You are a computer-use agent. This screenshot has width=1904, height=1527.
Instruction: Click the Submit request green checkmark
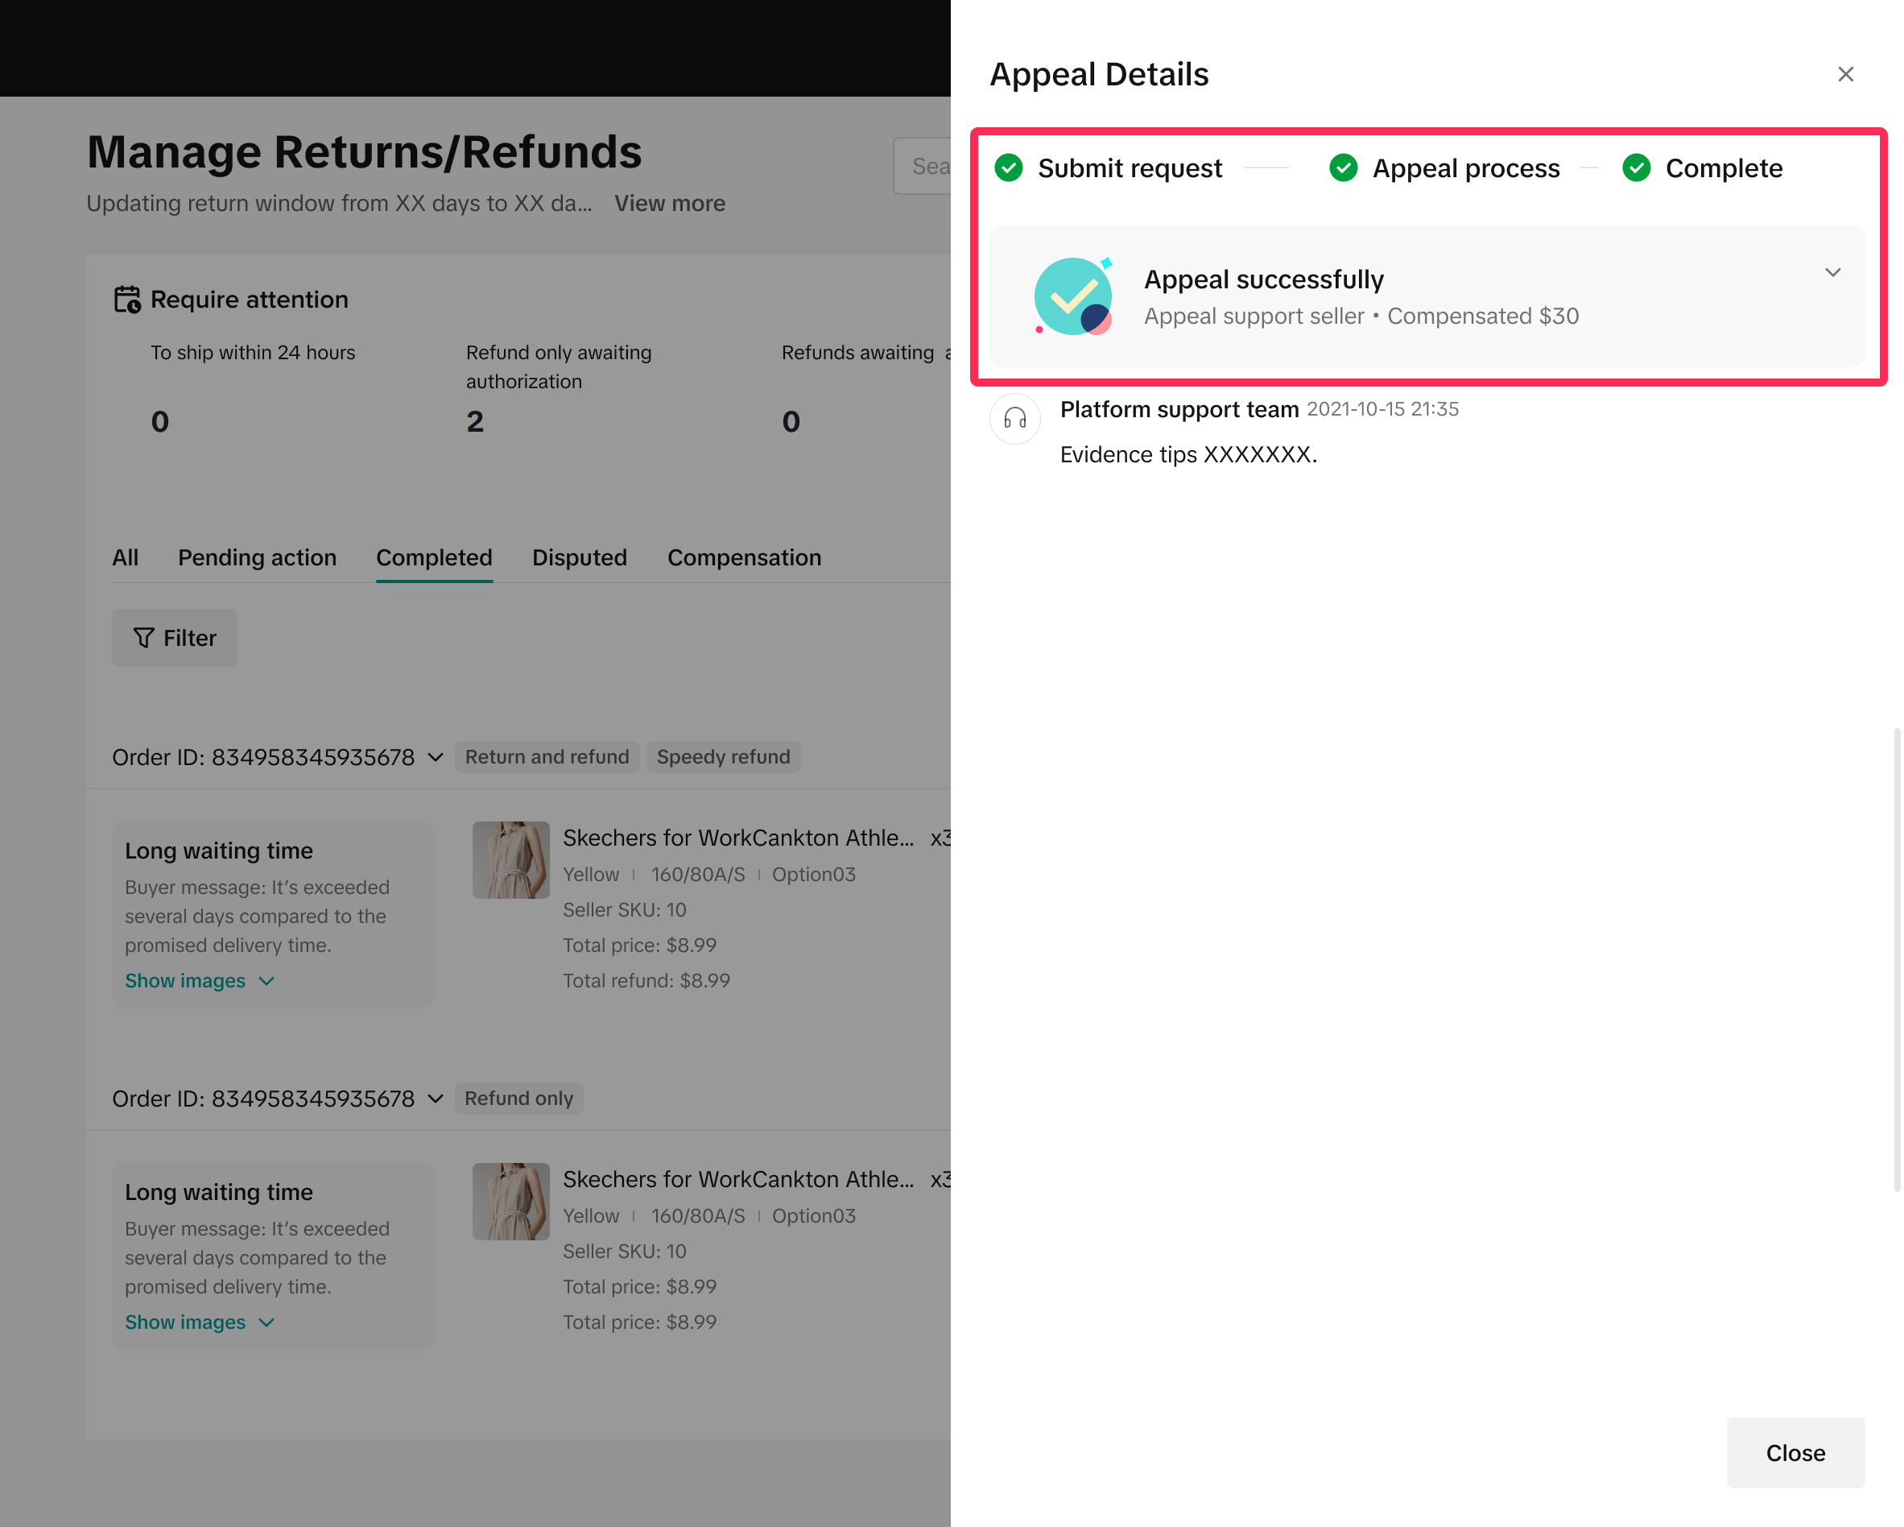coord(1009,168)
